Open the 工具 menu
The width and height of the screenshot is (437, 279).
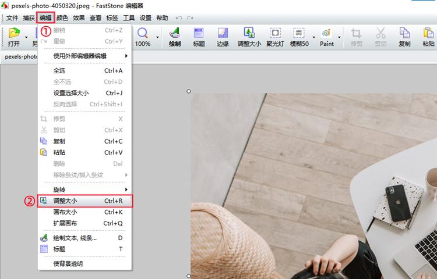pos(129,18)
